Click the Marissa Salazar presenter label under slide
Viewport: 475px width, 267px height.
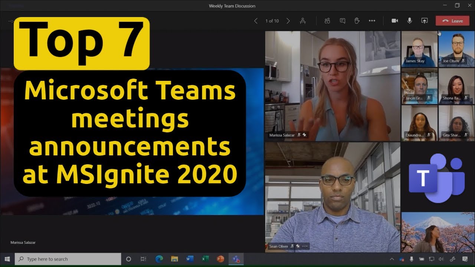coord(23,243)
